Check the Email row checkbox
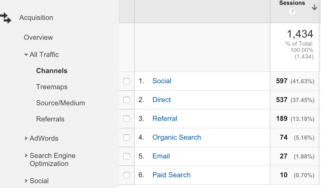Screen dimensions: 321x188 (127, 156)
